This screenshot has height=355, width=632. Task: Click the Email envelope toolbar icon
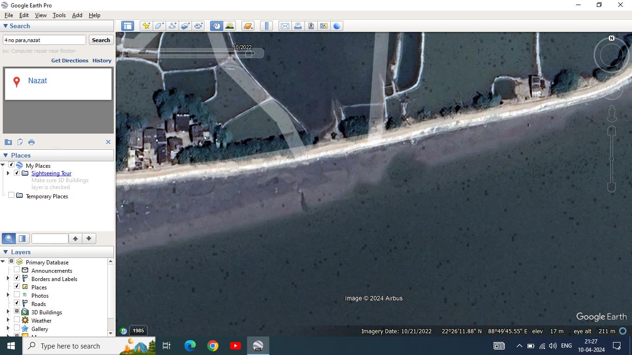285,26
